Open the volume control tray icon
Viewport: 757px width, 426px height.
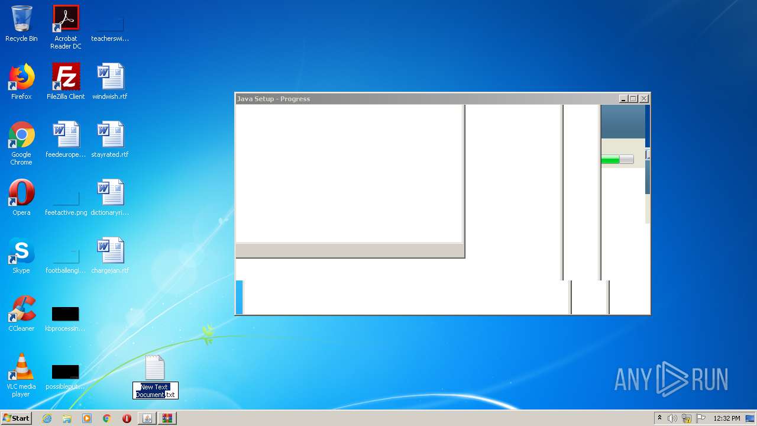672,418
